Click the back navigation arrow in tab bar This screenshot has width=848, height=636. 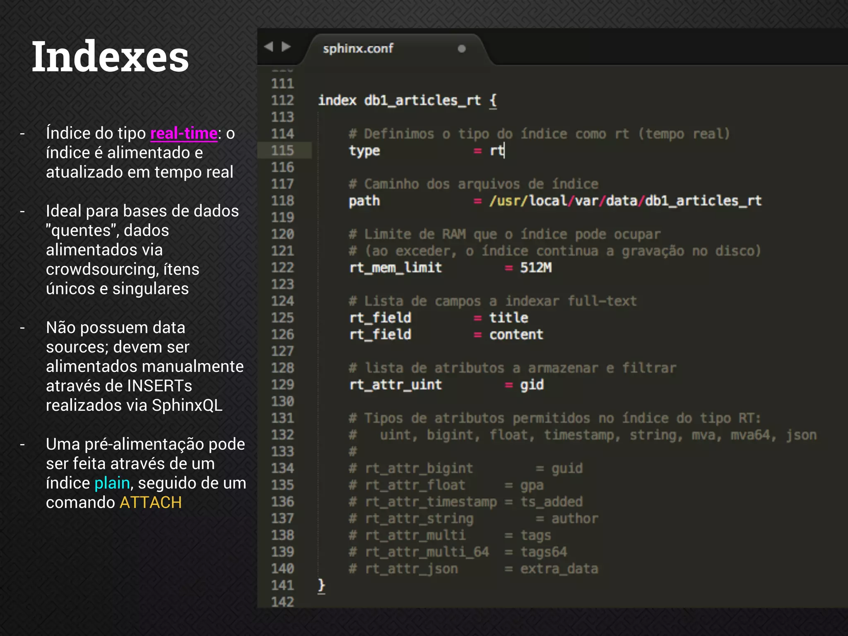pos(269,47)
